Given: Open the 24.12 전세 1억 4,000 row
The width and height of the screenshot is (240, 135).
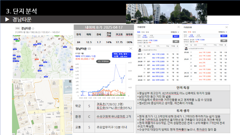Looking at the screenshot, I should [205, 73].
